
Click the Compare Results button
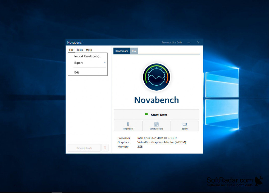click(x=84, y=148)
